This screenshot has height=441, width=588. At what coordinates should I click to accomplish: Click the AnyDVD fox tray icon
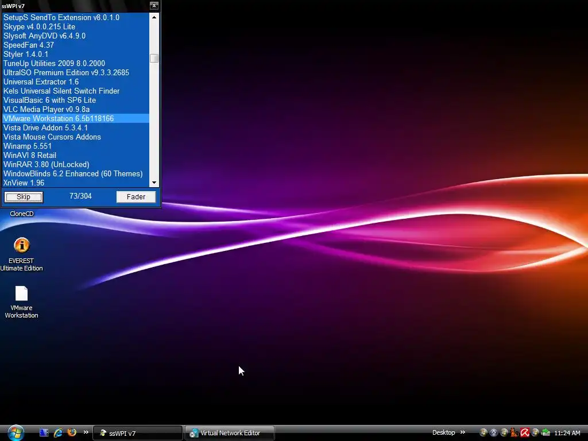point(514,432)
